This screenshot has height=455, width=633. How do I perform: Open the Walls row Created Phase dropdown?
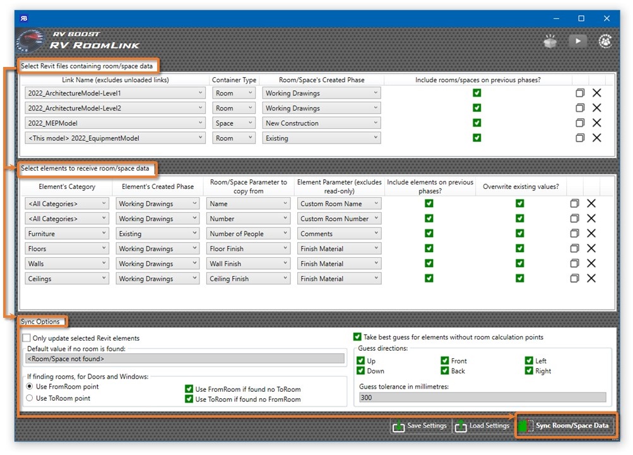point(157,263)
